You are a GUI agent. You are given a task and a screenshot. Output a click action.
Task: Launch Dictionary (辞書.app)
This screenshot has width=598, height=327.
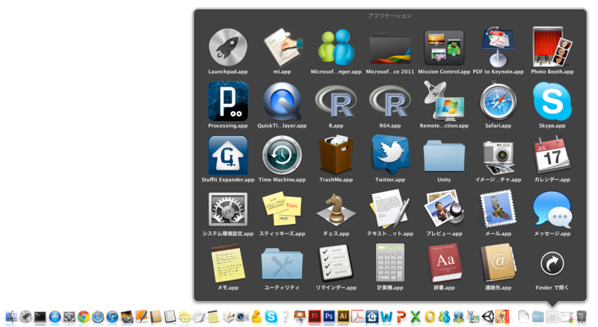tap(444, 263)
